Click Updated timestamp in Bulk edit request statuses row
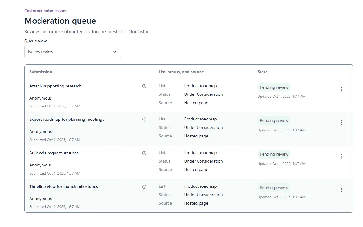 pos(282,164)
